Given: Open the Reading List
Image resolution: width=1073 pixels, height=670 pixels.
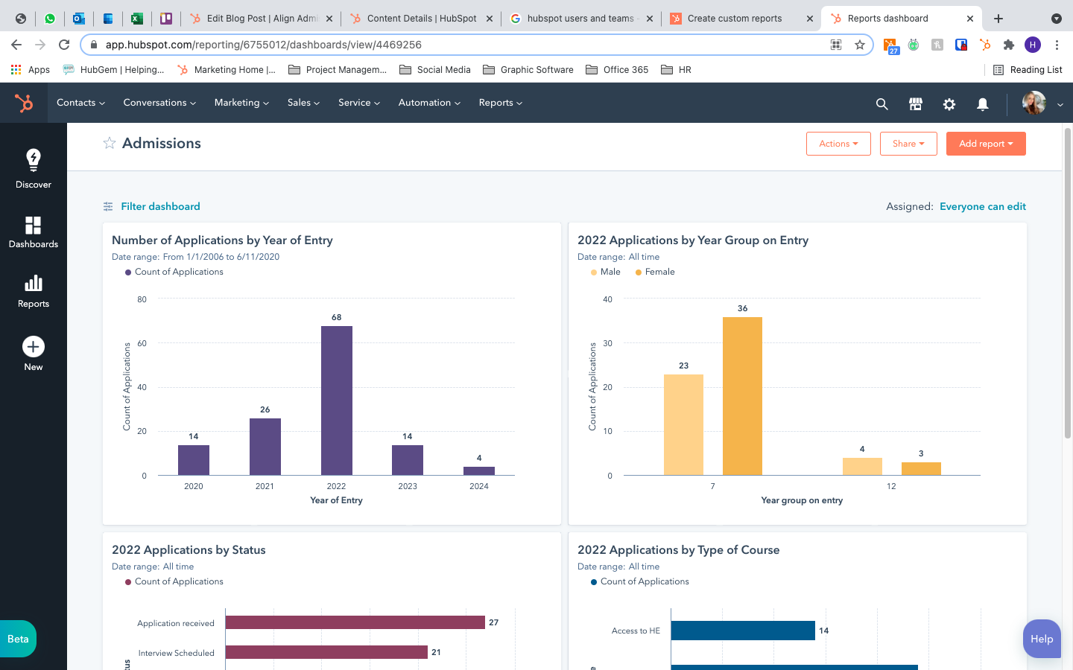Looking at the screenshot, I should click(1028, 70).
